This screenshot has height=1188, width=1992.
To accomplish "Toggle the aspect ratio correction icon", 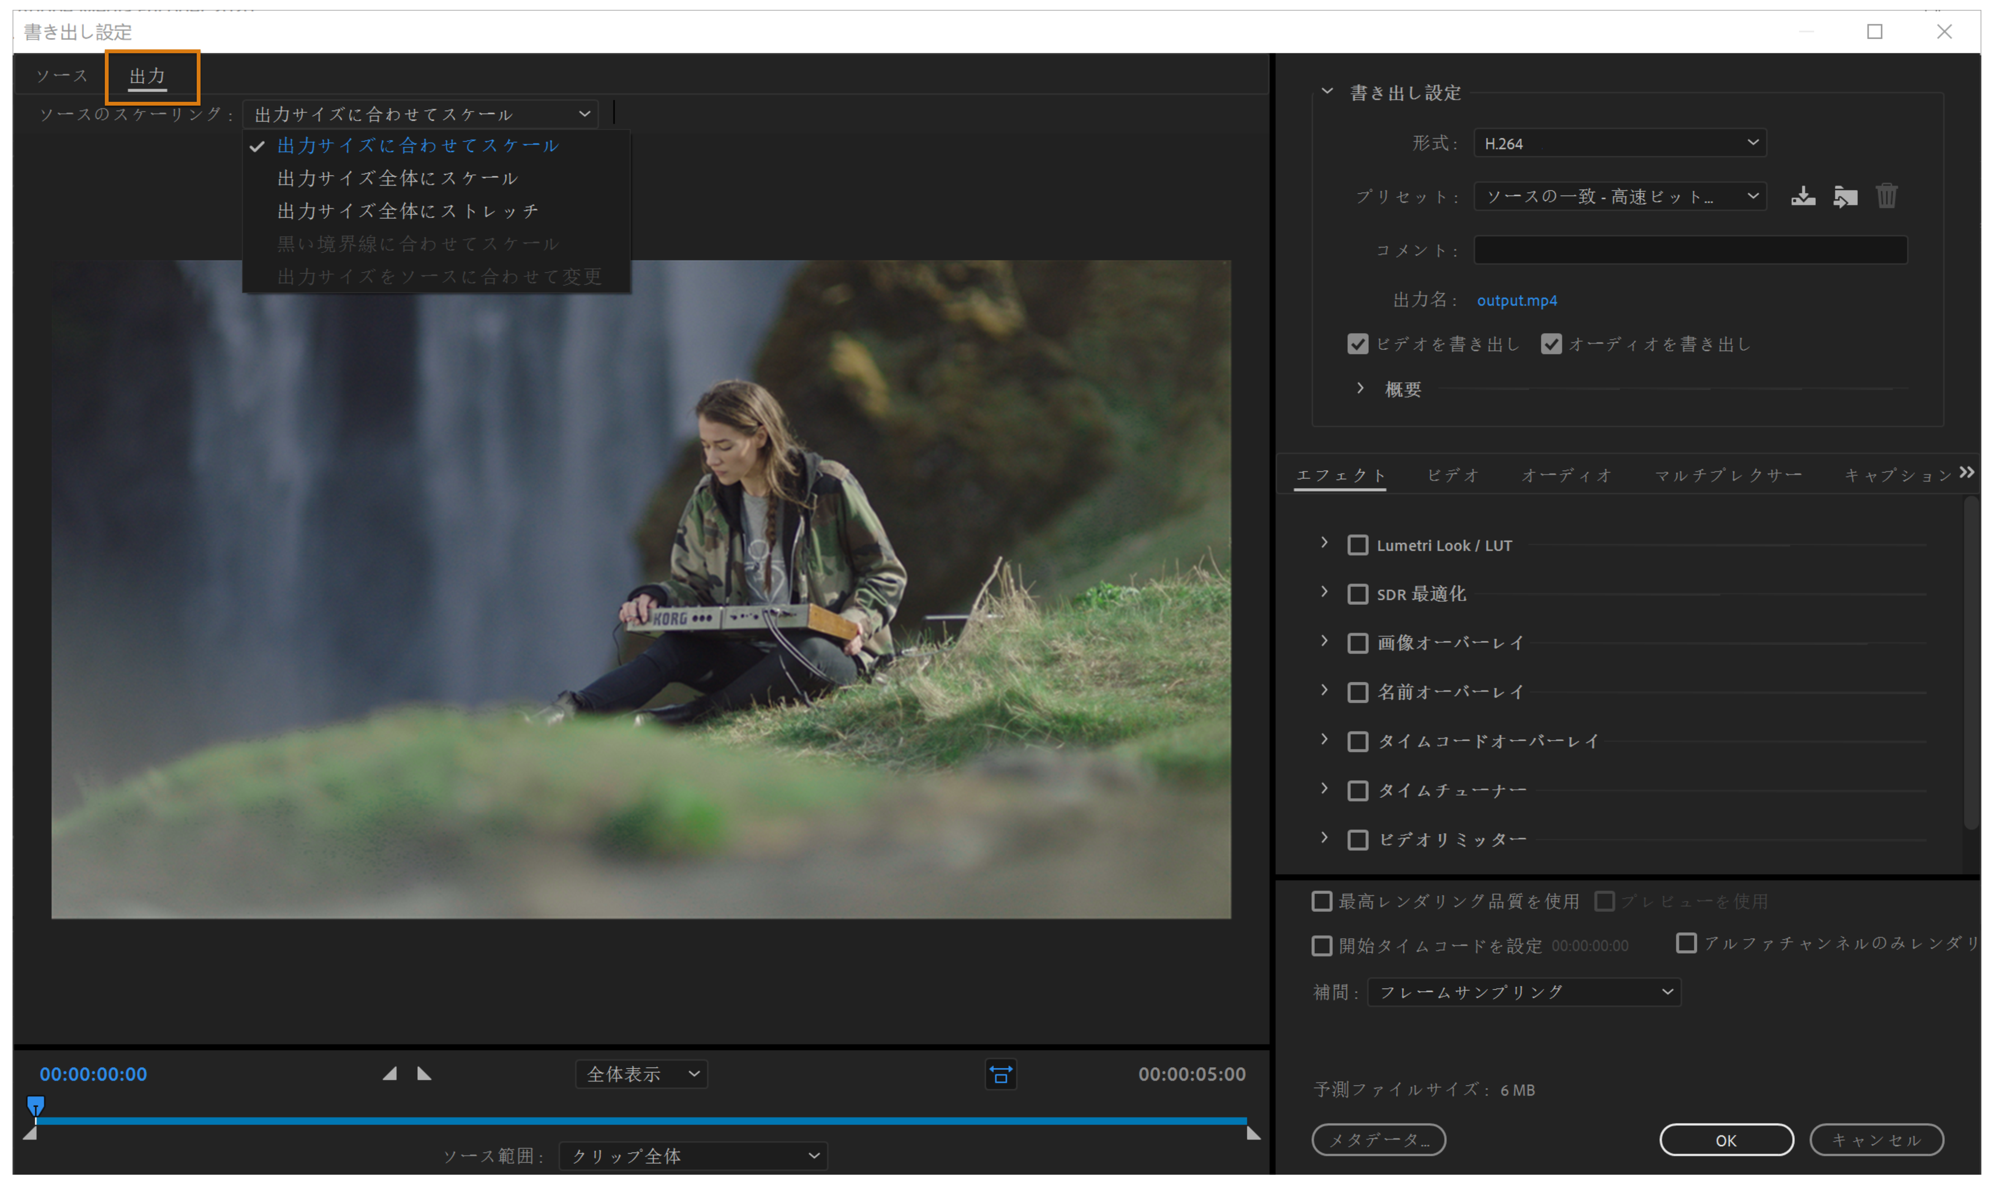I will (x=1000, y=1074).
